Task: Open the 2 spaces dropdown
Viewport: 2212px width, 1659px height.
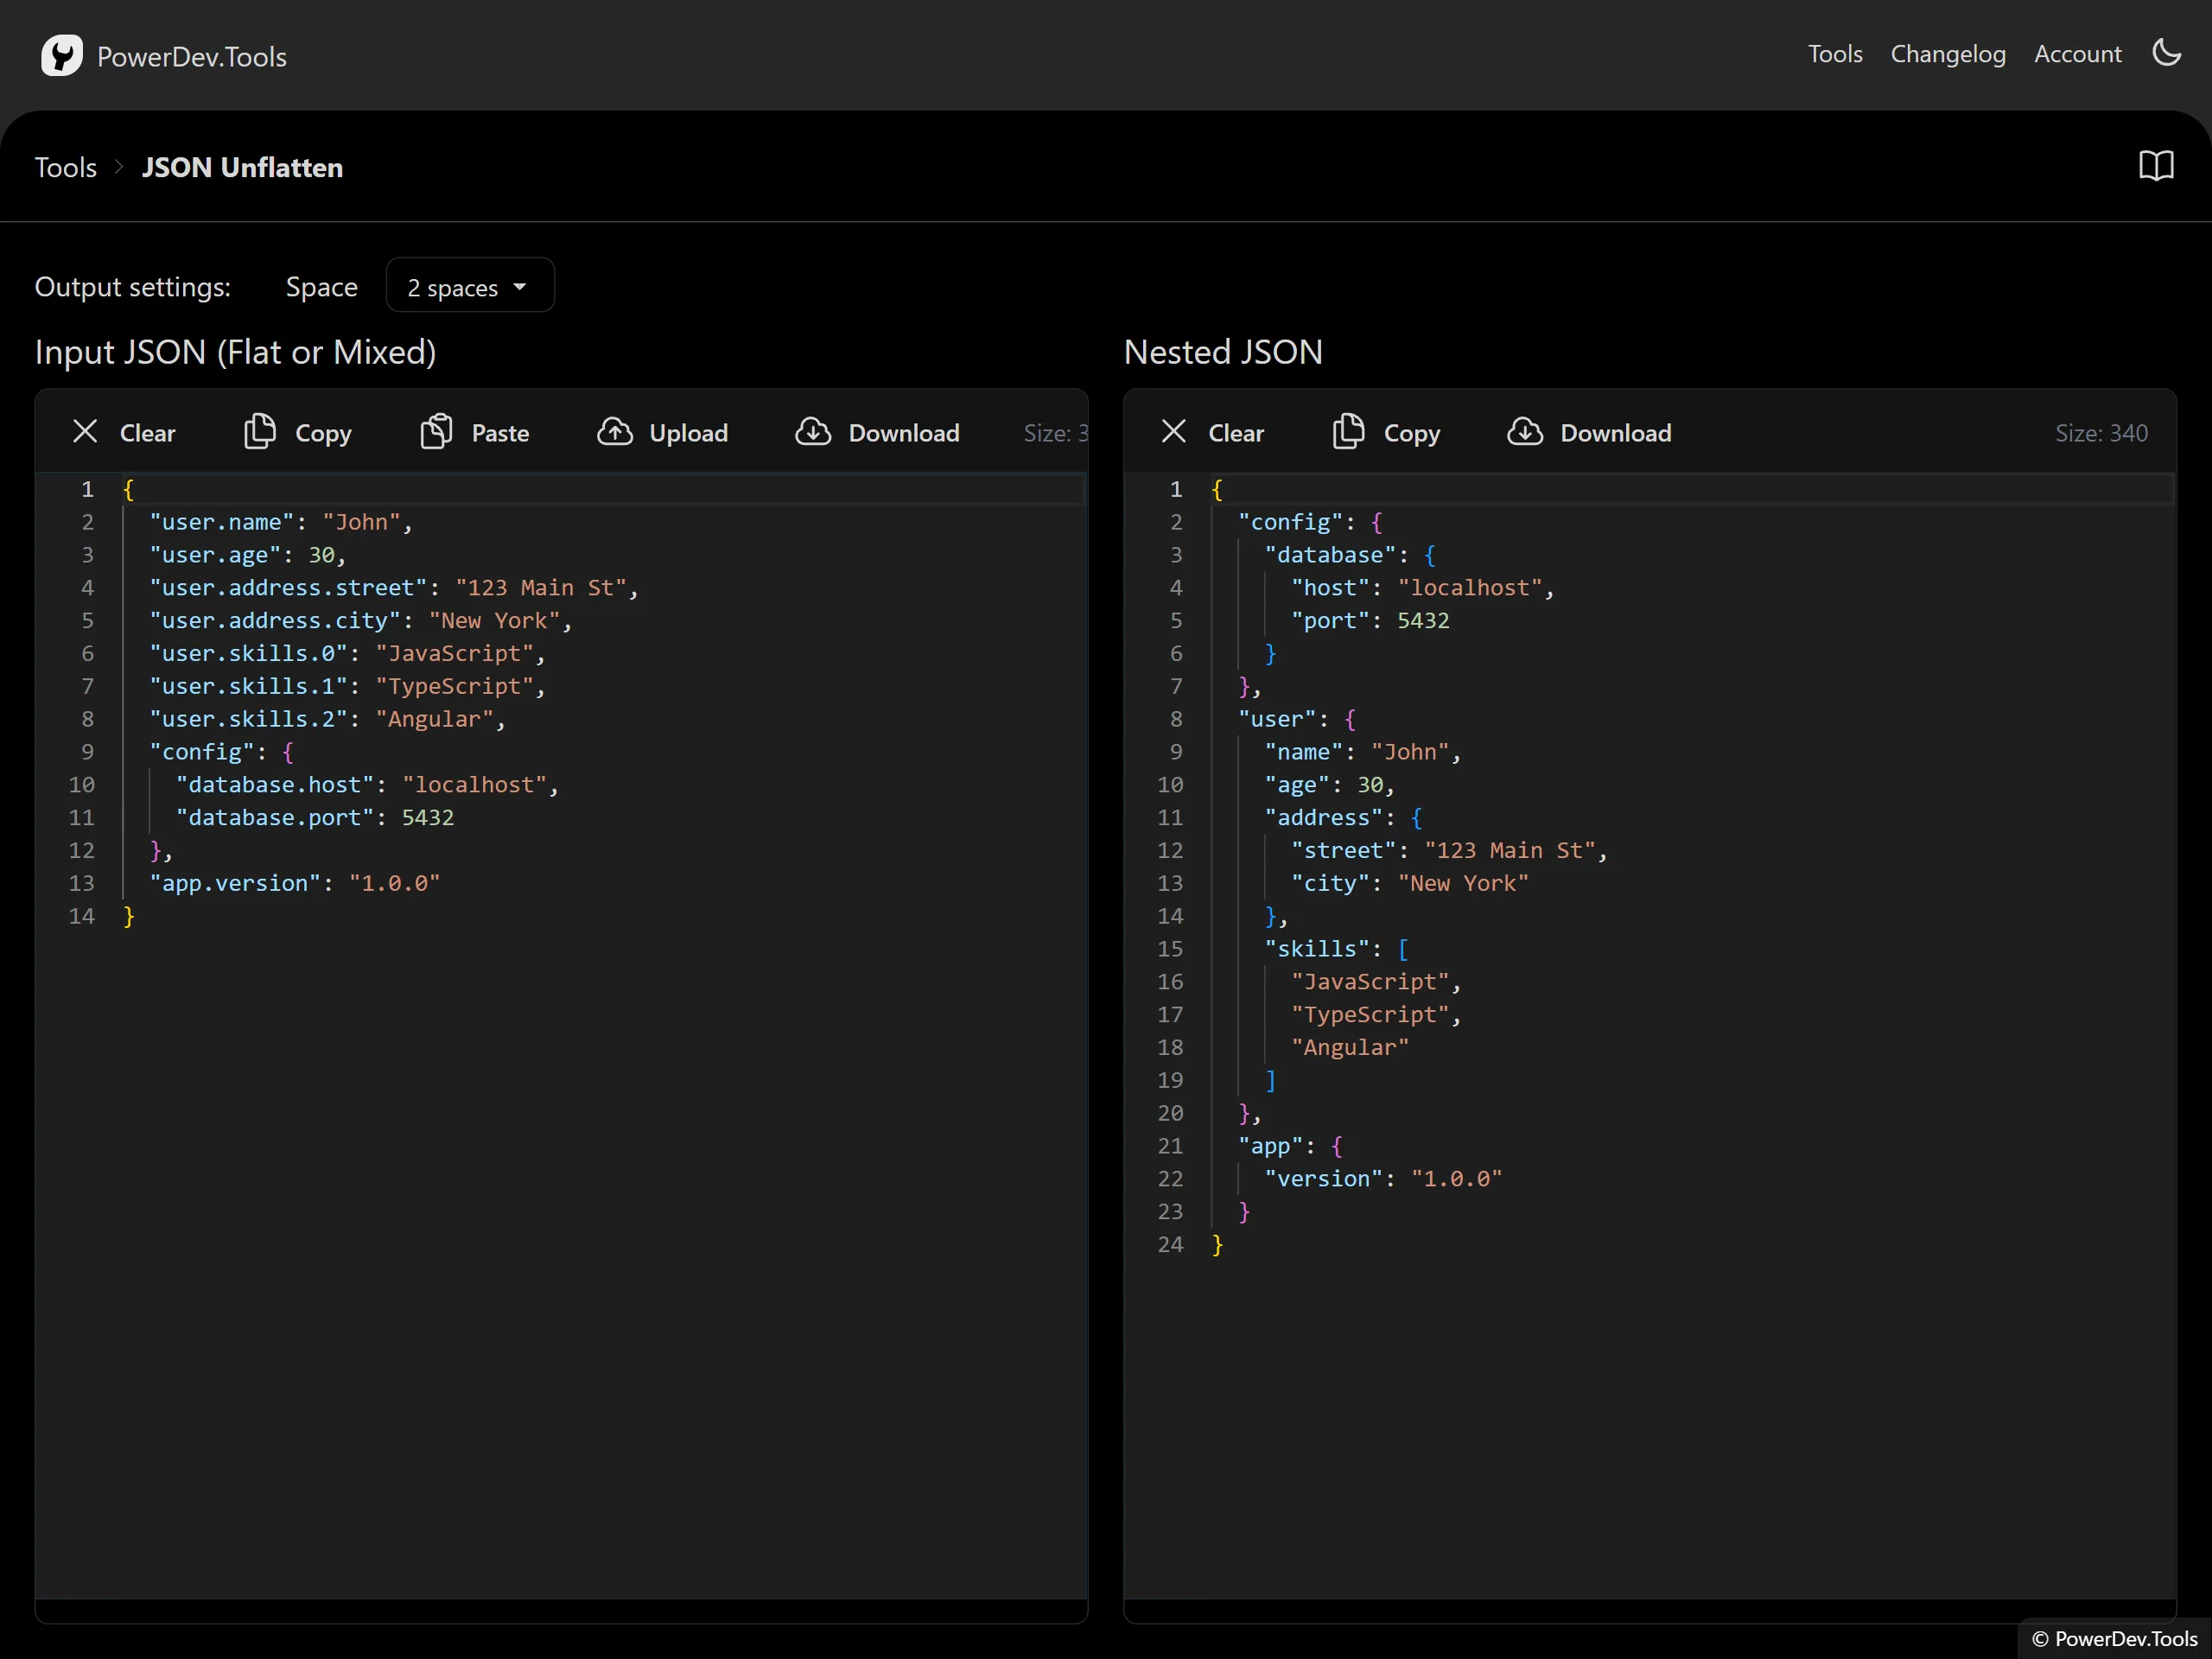Action: point(469,287)
